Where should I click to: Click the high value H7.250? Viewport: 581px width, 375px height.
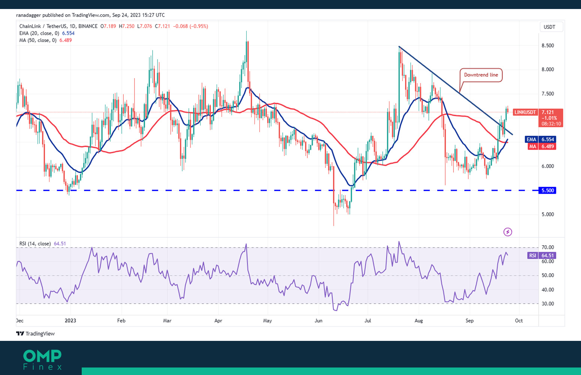click(x=127, y=26)
